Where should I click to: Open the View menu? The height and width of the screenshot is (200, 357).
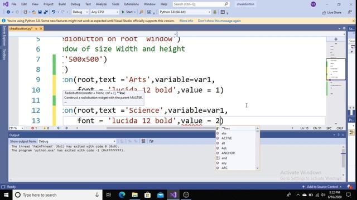35,4
